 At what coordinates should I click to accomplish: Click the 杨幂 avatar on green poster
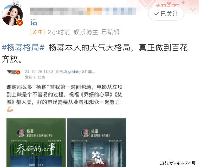point(21,133)
